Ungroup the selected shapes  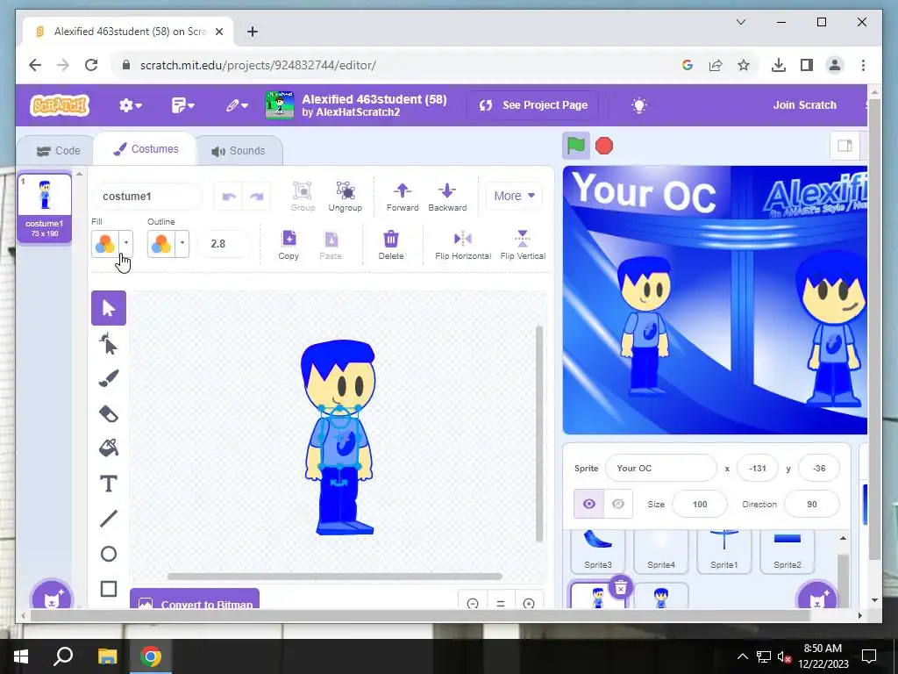[x=345, y=196]
